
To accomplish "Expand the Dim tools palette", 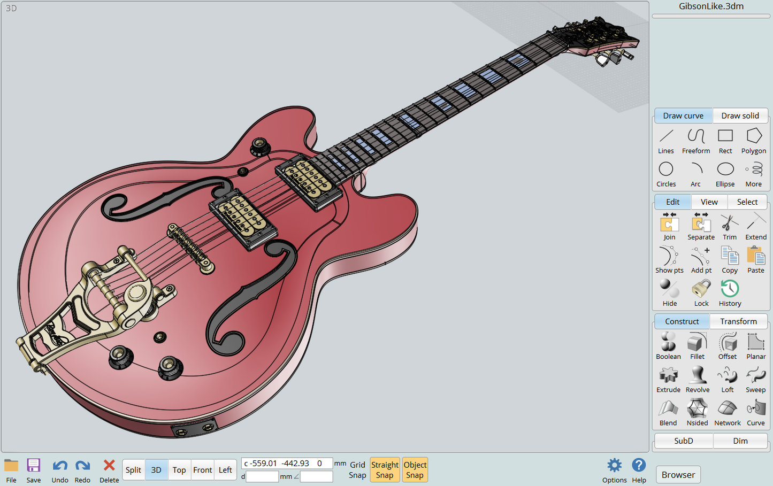I will (x=740, y=441).
